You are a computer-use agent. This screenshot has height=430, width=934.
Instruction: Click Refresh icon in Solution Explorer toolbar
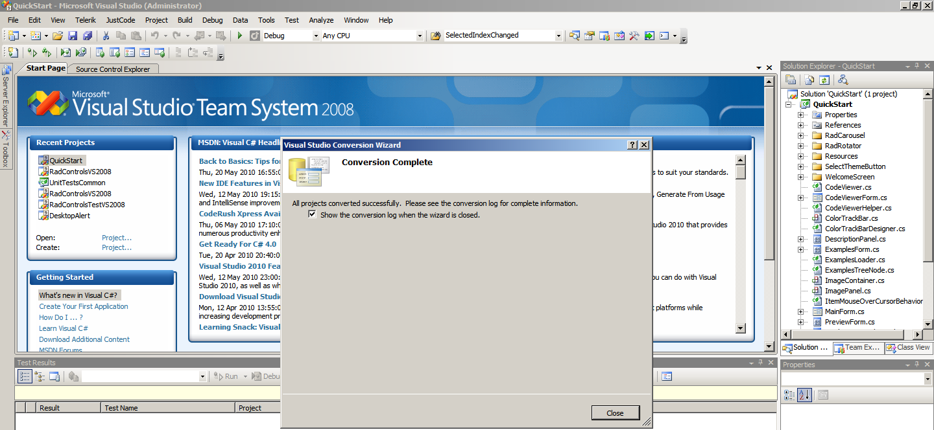coord(824,80)
